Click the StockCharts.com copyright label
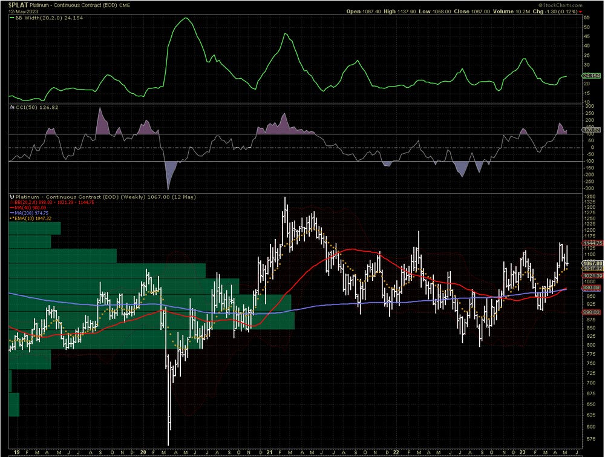This screenshot has width=605, height=457. (x=560, y=5)
